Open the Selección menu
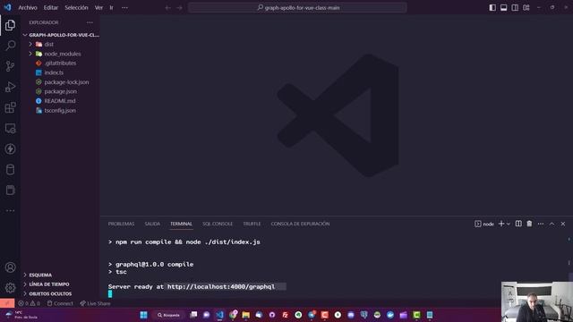Screen dimensions: 573x322 [x=76, y=8]
